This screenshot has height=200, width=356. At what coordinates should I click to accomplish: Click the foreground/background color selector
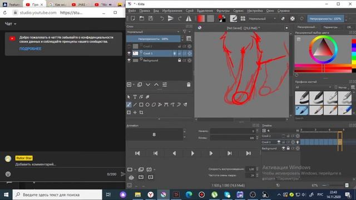(x=222, y=18)
